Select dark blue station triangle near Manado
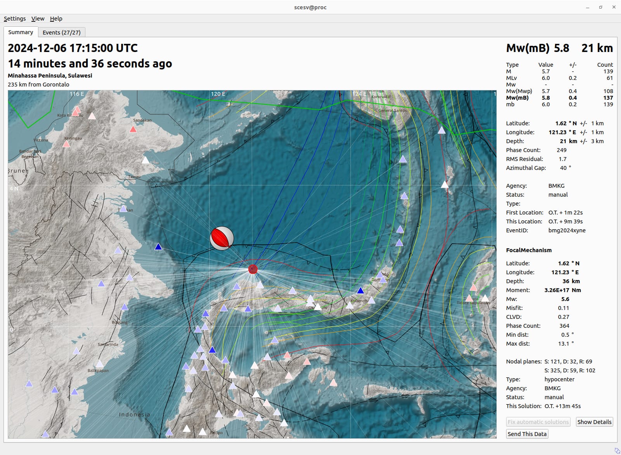This screenshot has width=621, height=455. click(361, 291)
